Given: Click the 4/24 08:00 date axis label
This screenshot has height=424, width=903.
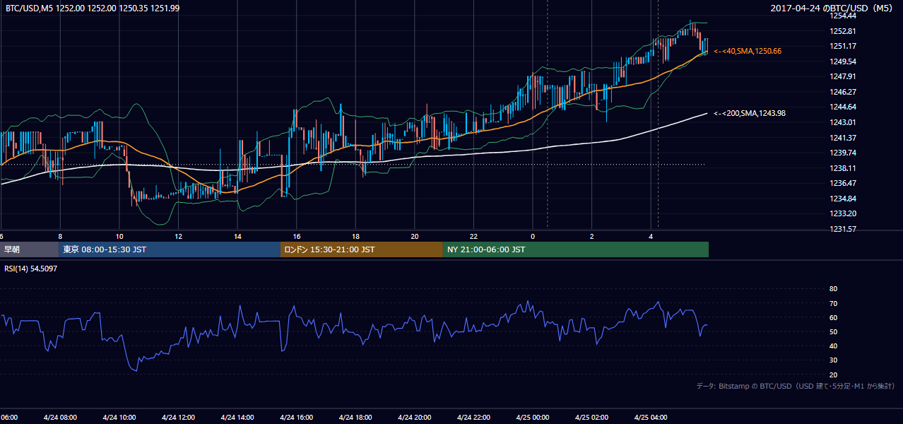Looking at the screenshot, I should 60,418.
